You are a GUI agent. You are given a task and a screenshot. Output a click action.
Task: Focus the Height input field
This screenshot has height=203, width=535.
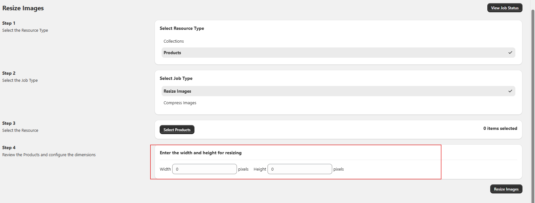(x=300, y=169)
